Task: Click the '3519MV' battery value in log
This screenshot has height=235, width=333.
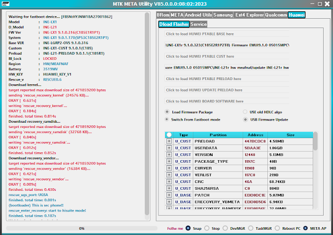Action: click(51, 69)
